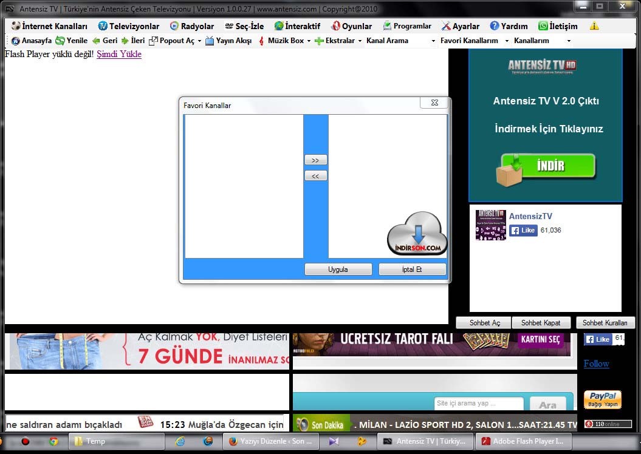Screen dimensions: 641x454
Task: Click the Antensiz TV HD logo banner
Action: (x=542, y=66)
